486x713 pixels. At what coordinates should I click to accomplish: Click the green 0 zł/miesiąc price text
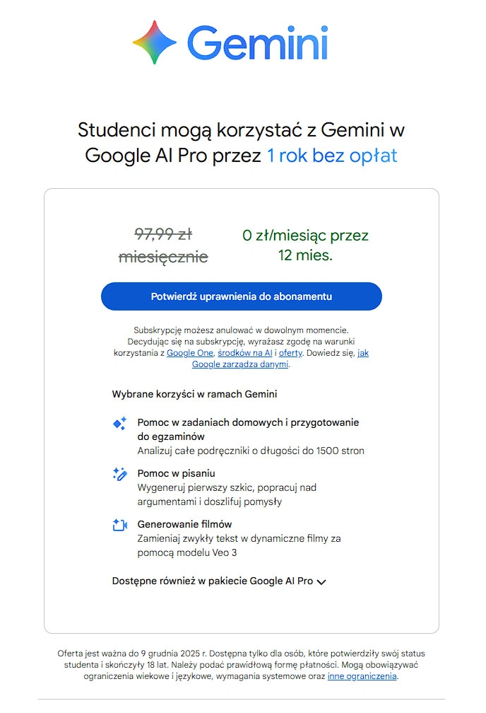click(x=305, y=236)
